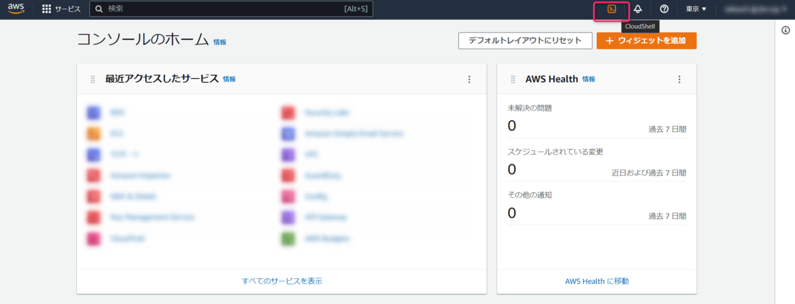Click スケジュールされている変更 label
This screenshot has height=304, width=795.
(x=555, y=152)
